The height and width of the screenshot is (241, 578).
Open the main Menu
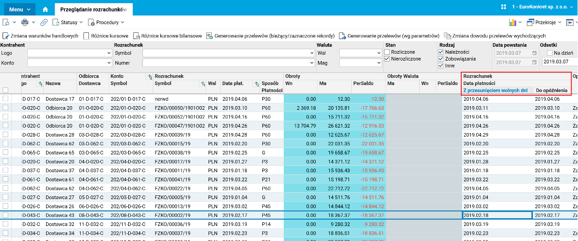pos(19,9)
